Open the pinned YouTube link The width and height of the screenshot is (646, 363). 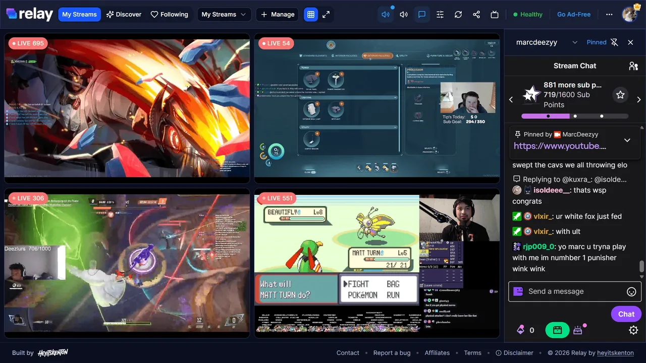pos(560,146)
